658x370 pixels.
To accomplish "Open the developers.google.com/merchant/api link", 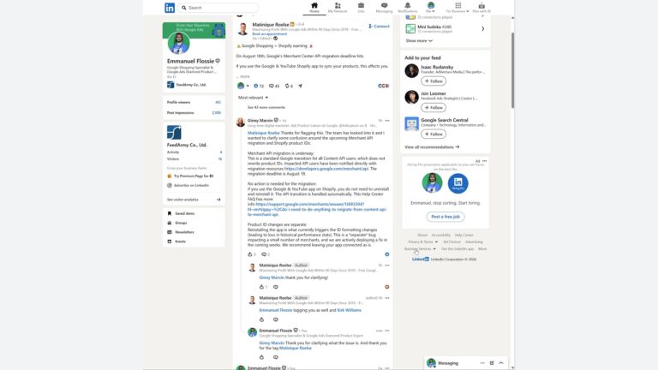I will point(326,169).
